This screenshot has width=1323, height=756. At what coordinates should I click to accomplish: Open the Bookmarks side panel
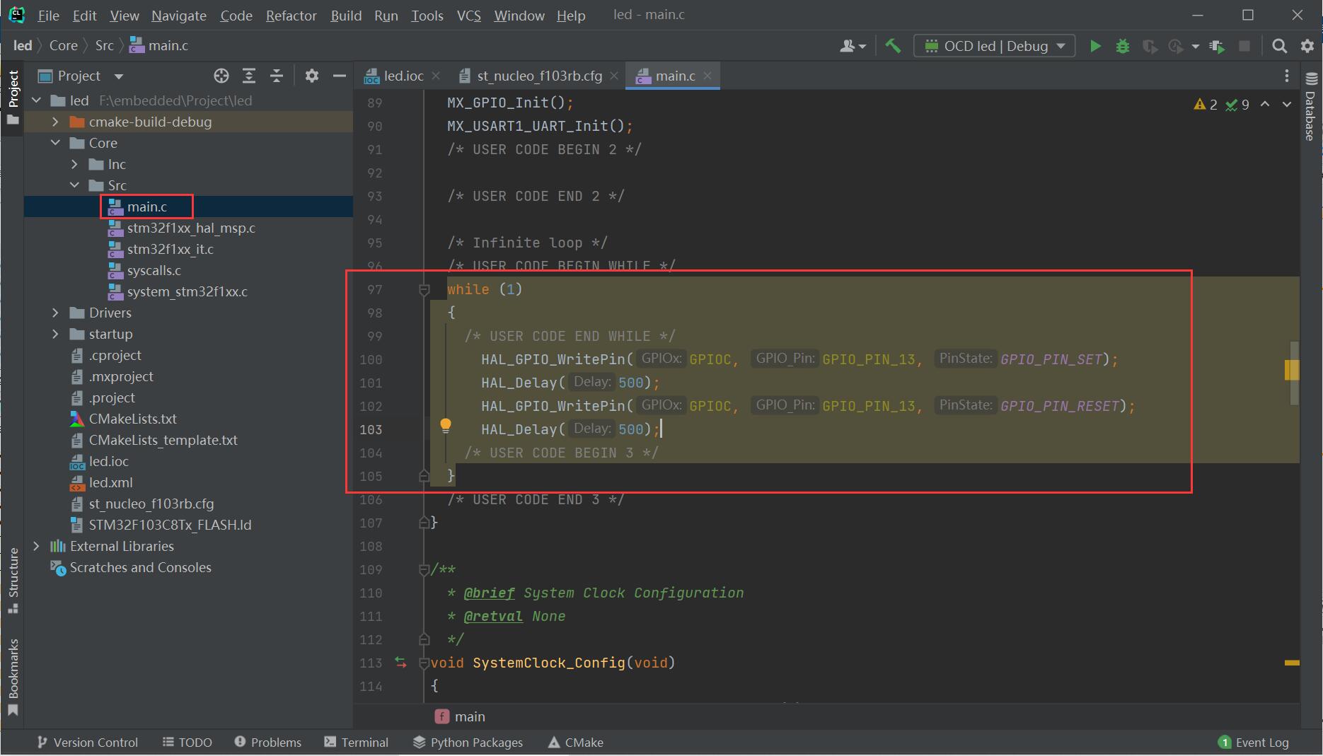[13, 678]
